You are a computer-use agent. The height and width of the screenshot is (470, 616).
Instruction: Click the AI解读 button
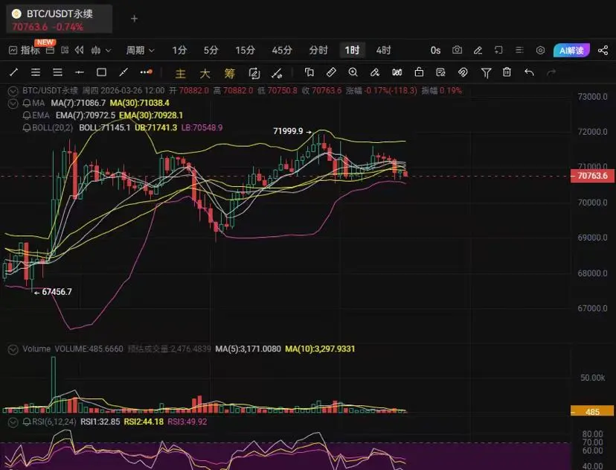coord(571,51)
